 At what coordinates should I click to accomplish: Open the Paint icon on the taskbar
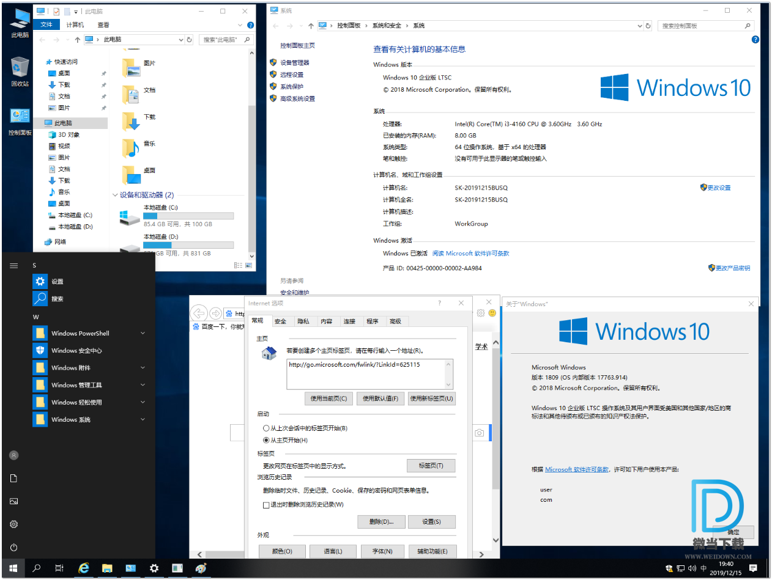click(201, 568)
